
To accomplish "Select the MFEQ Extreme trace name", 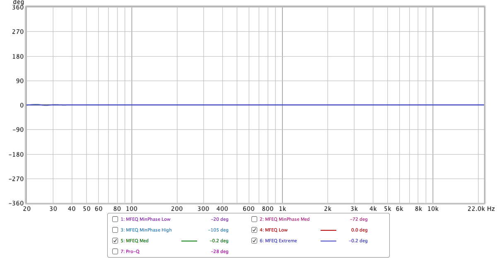I will (277, 241).
